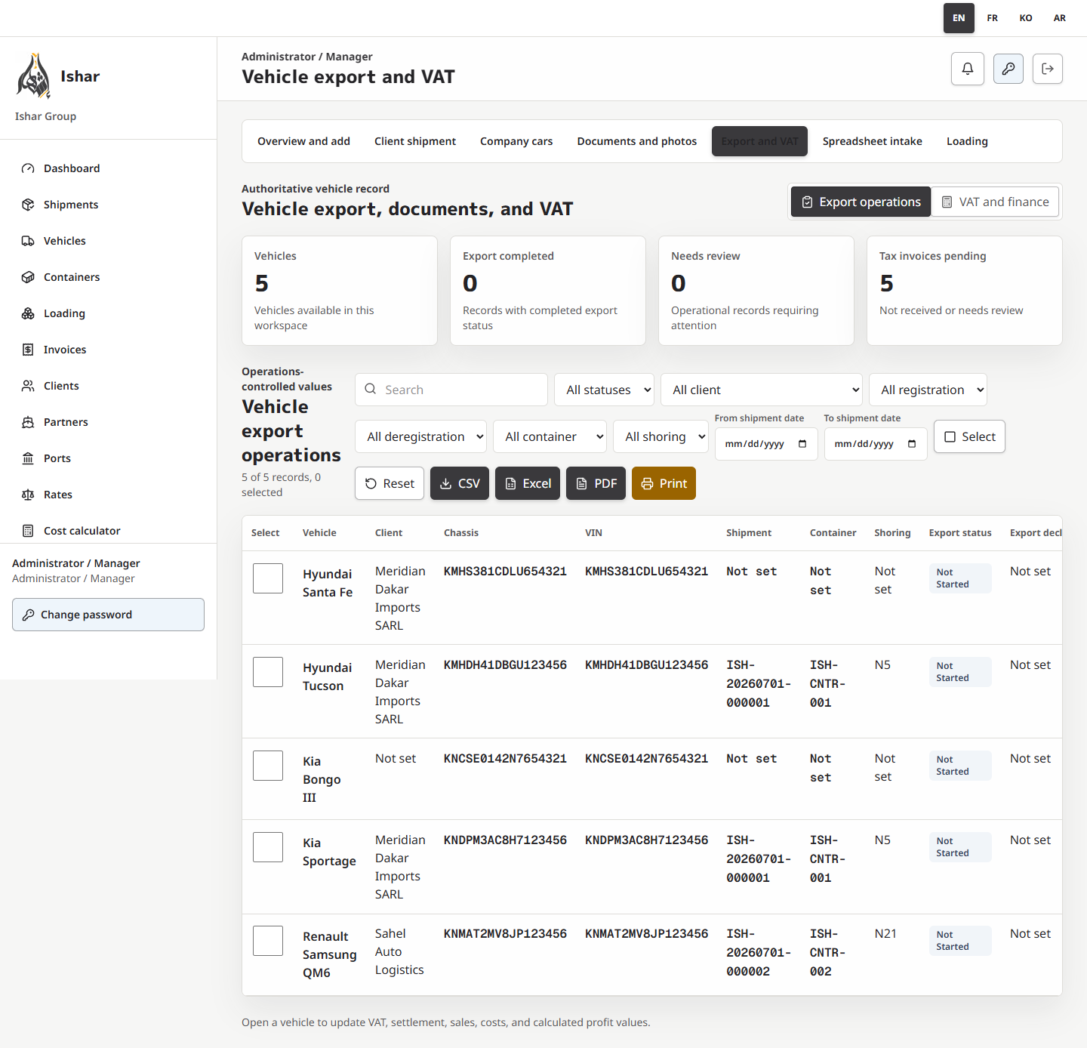Click the Shipments box icon

coord(28,205)
